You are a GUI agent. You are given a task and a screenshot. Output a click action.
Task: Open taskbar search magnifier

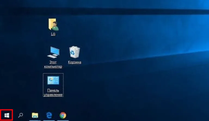click(x=20, y=115)
